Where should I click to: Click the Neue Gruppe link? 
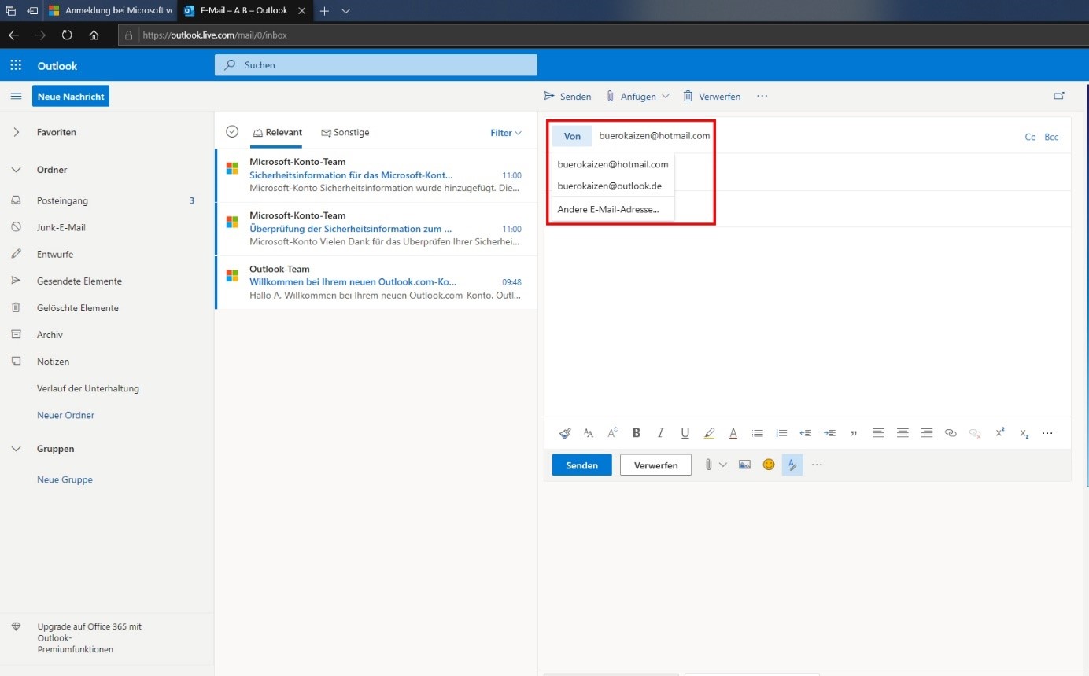[x=65, y=479]
